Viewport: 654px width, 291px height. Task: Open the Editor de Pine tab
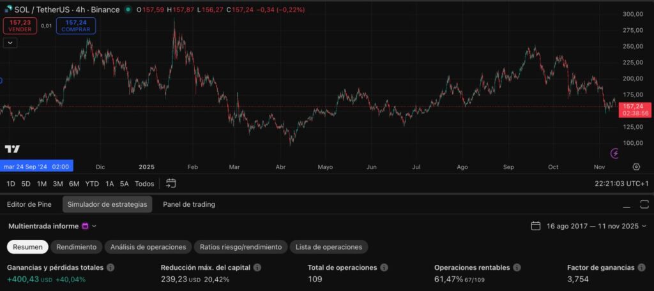click(30, 204)
